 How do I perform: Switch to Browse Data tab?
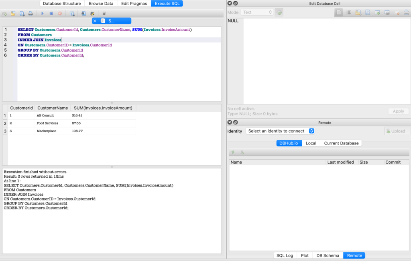pyautogui.click(x=101, y=4)
